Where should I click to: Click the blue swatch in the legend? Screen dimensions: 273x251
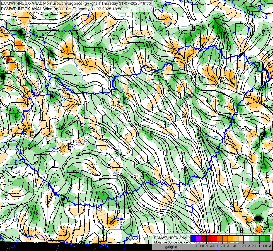(193, 239)
